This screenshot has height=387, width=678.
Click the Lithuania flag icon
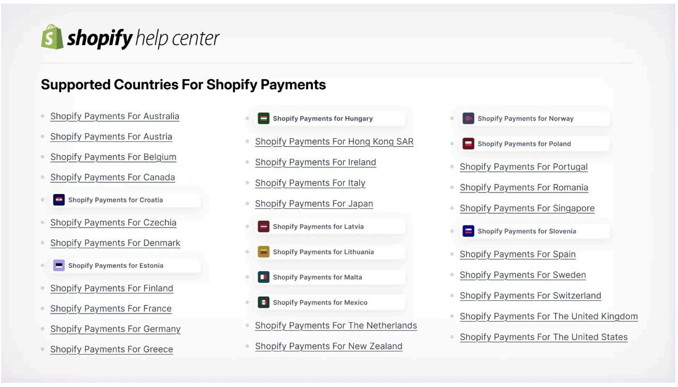coord(263,252)
